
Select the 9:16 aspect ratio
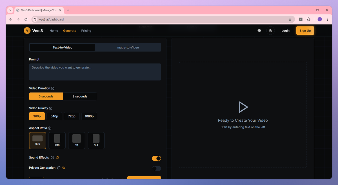point(57,141)
